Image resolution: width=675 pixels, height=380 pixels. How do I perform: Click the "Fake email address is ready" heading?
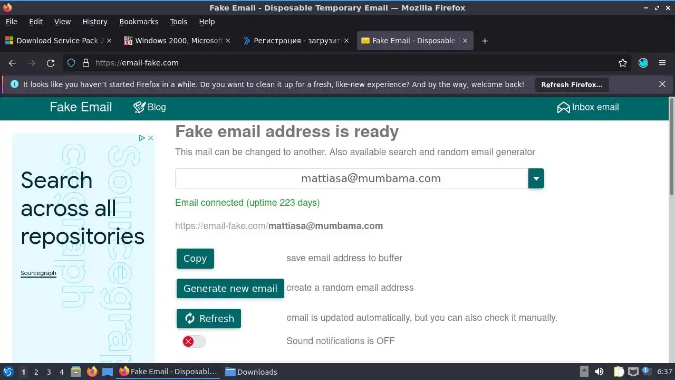point(287,131)
